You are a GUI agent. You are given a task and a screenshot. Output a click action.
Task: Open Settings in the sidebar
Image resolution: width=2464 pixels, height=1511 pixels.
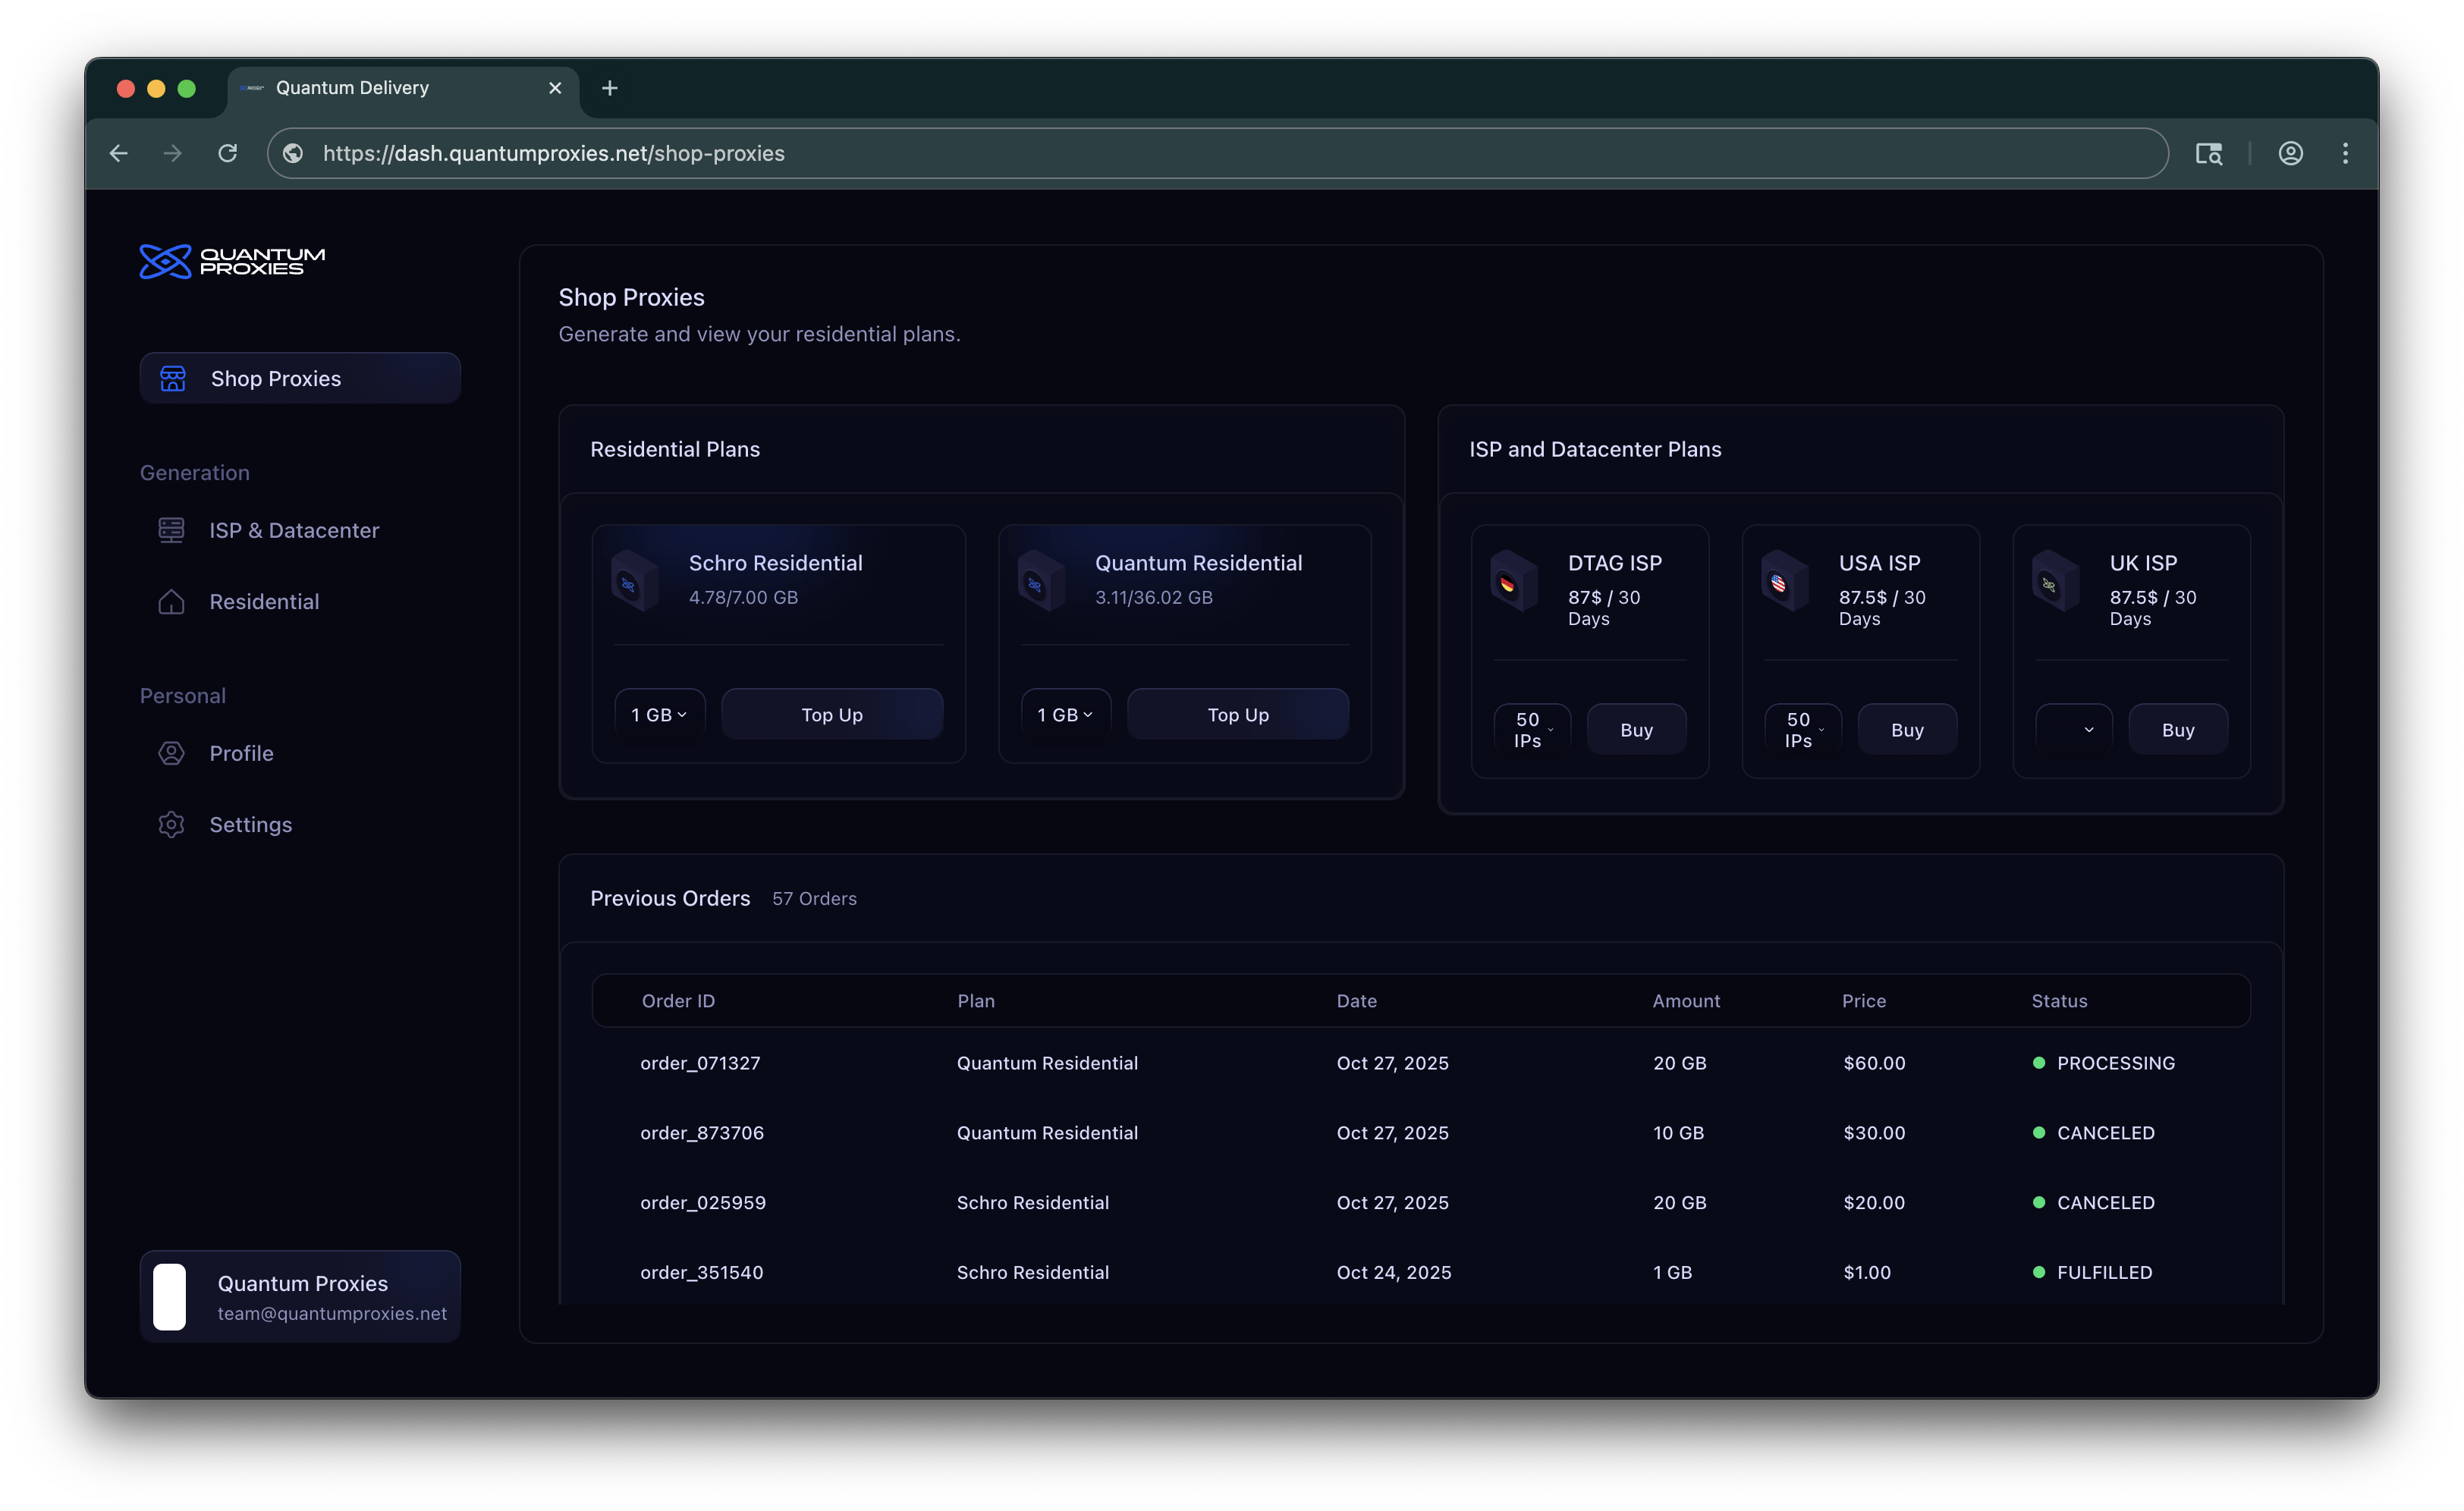250,824
